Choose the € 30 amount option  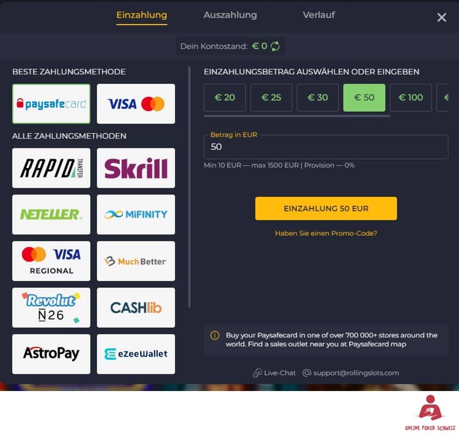tap(318, 98)
